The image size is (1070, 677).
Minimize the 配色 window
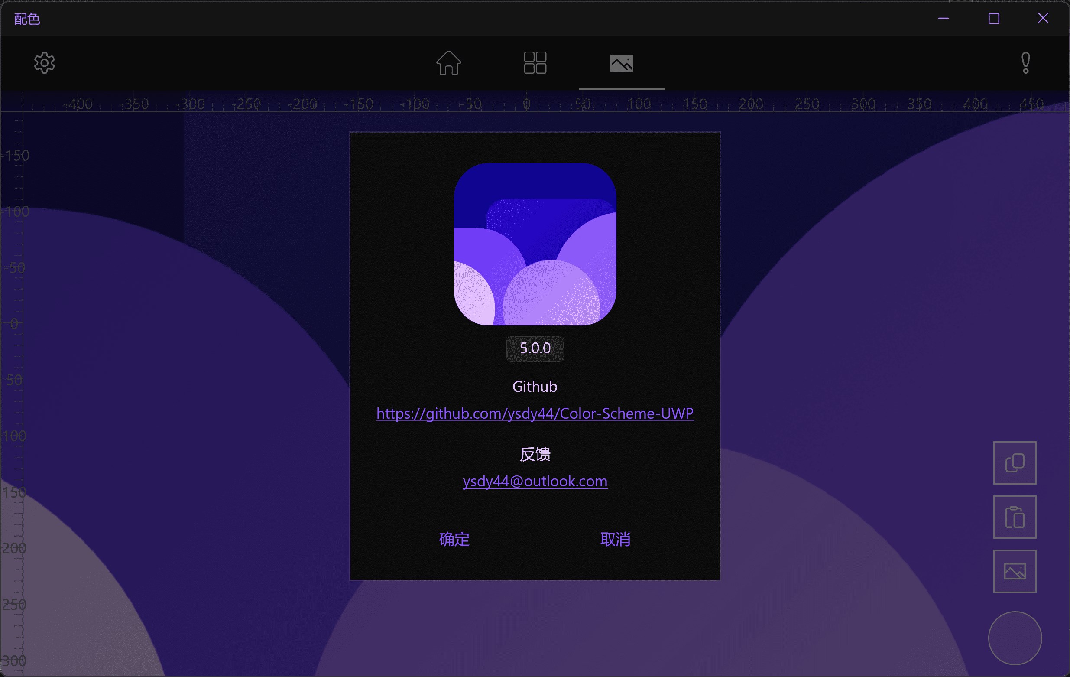click(x=944, y=19)
